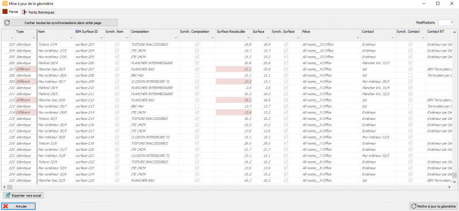The image size is (459, 211).
Task: Click Plafond 29/5 name cell
Action: [56, 93]
